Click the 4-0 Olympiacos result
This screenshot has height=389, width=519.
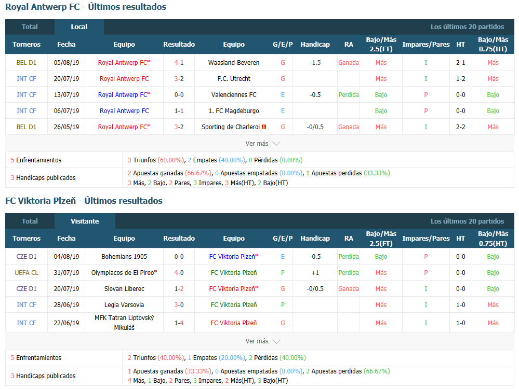pyautogui.click(x=179, y=273)
